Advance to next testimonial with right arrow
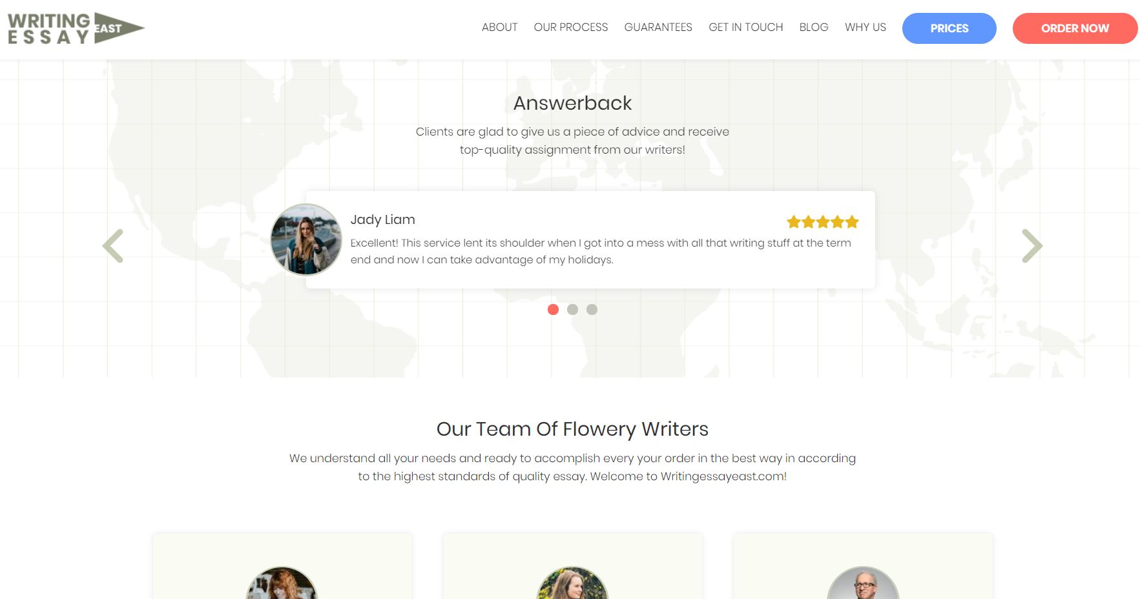1140x599 pixels. coord(1032,246)
